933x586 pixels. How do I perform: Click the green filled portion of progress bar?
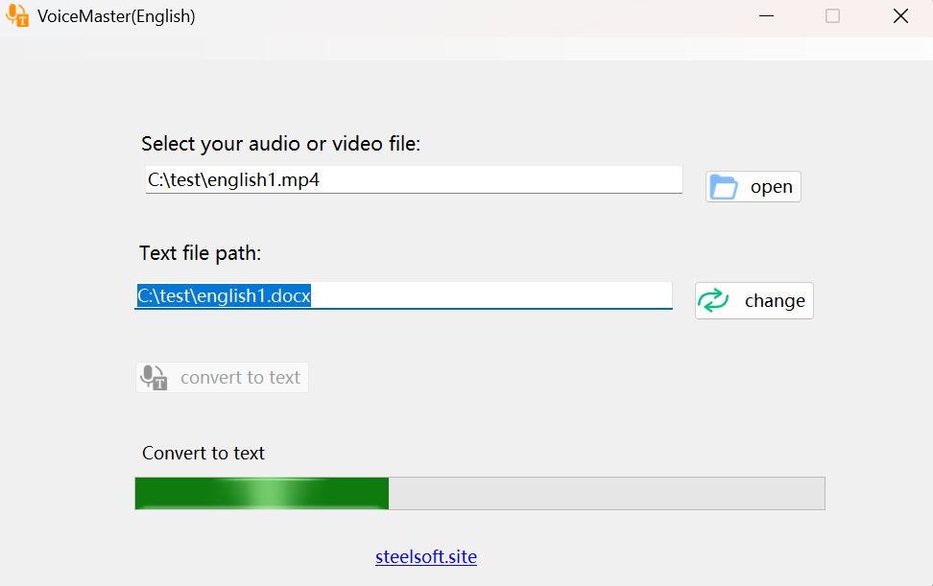259,493
